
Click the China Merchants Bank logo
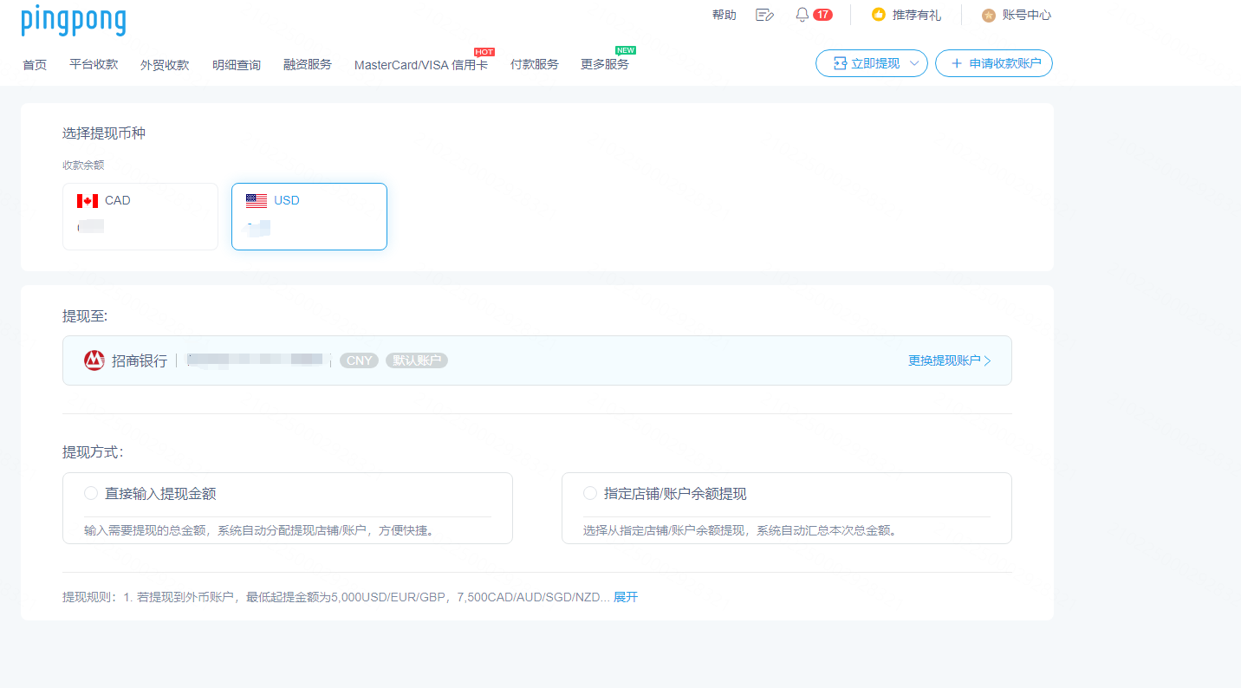[94, 360]
